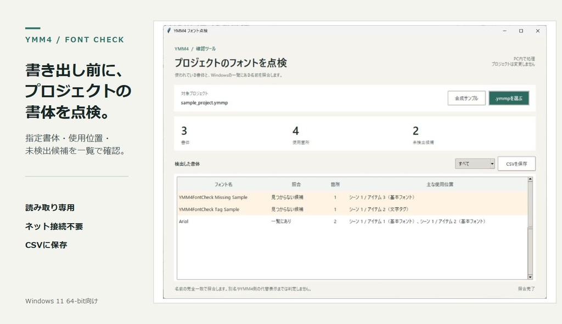Click the 検出した書体 section label
Viewport: 562px width, 324px height.
[x=187, y=164]
